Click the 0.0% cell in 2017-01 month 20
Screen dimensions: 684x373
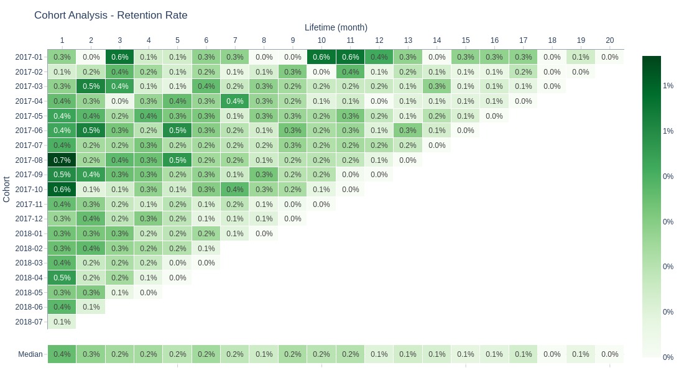click(609, 57)
